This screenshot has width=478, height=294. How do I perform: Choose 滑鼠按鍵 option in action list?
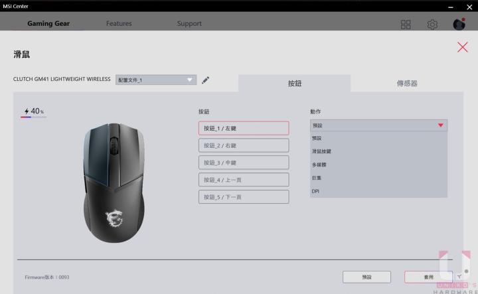coord(378,151)
